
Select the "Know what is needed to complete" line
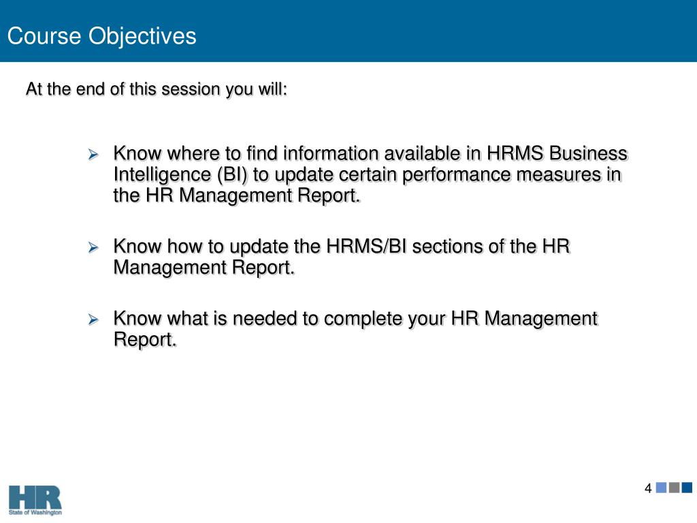click(x=355, y=319)
